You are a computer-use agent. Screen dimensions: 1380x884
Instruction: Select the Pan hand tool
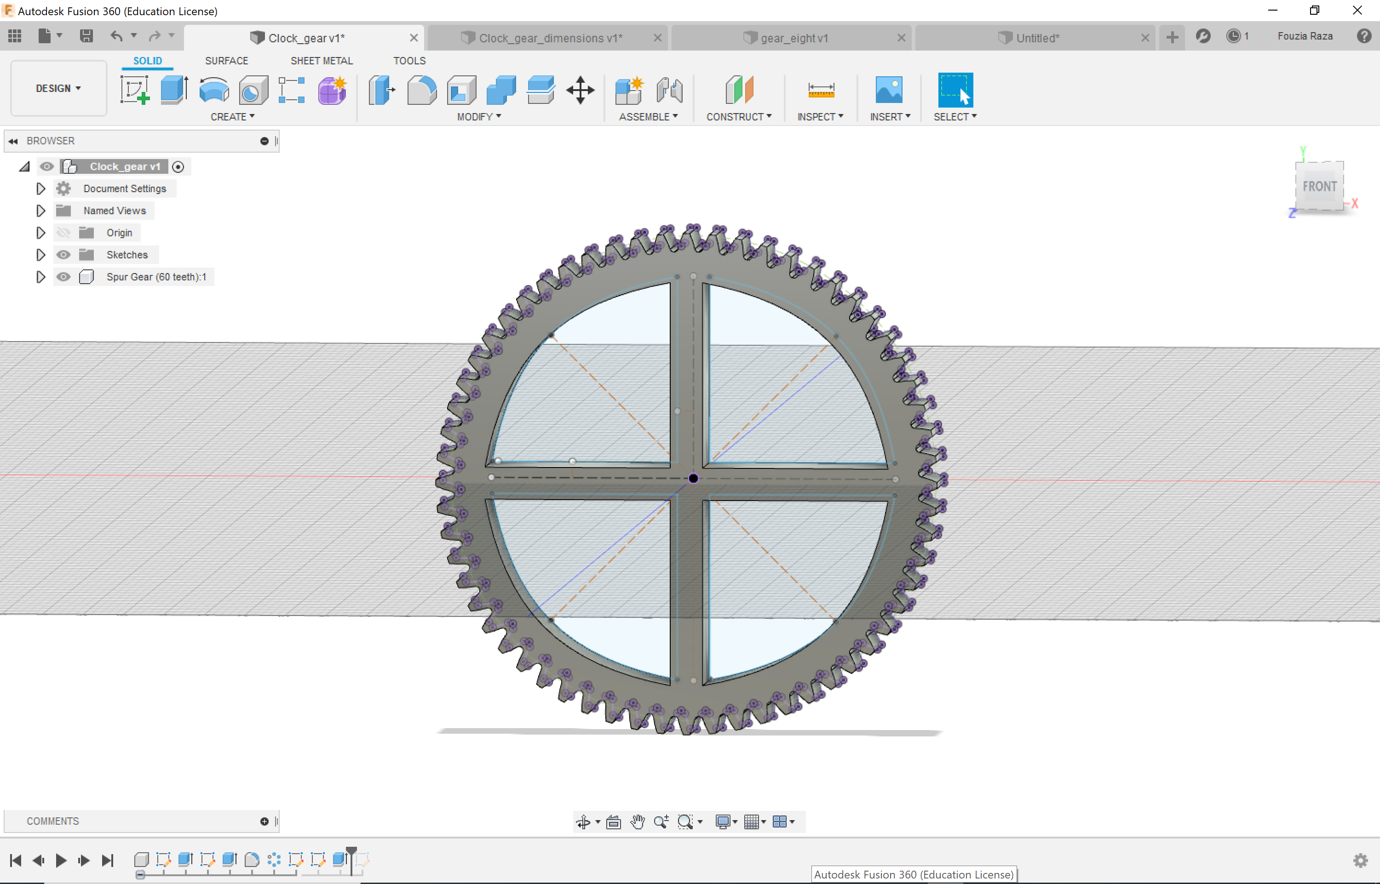pos(638,822)
